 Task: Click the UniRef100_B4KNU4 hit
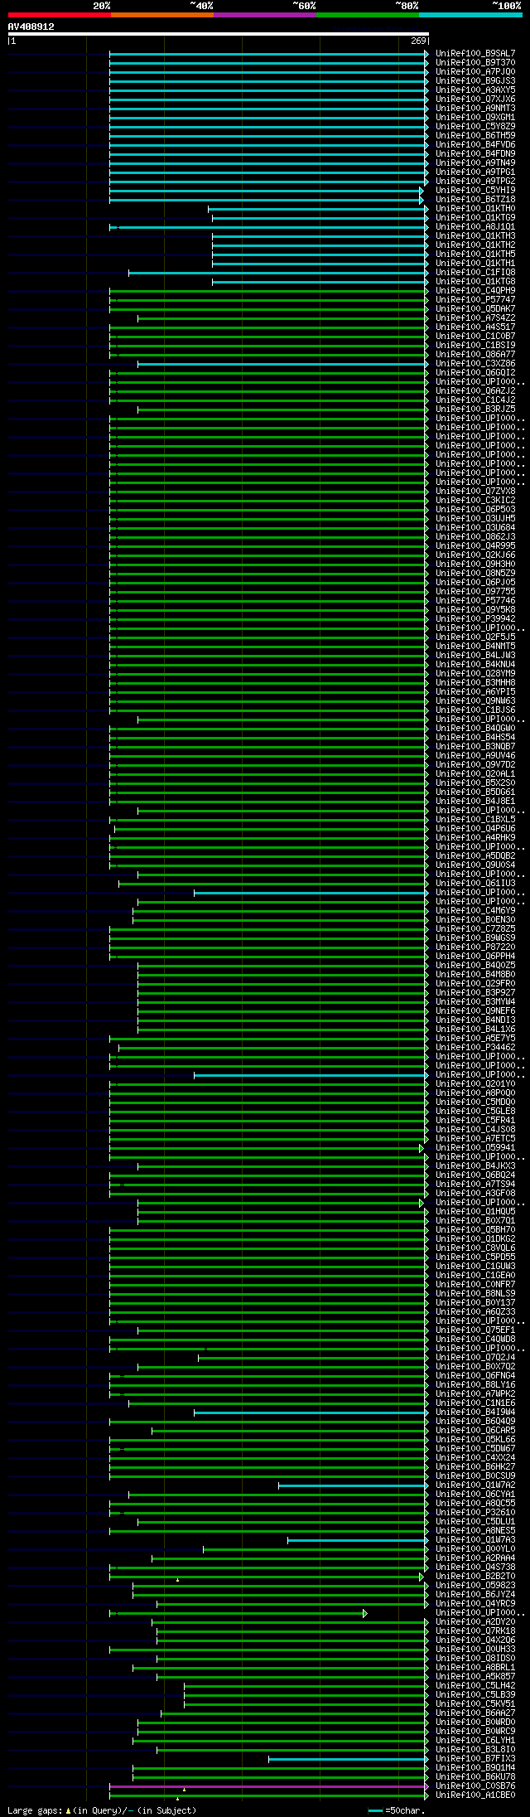[475, 665]
